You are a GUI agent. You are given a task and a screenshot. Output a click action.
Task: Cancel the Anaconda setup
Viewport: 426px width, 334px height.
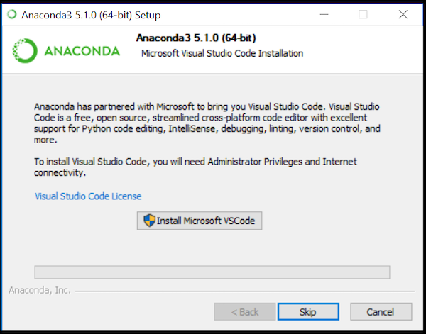381,312
